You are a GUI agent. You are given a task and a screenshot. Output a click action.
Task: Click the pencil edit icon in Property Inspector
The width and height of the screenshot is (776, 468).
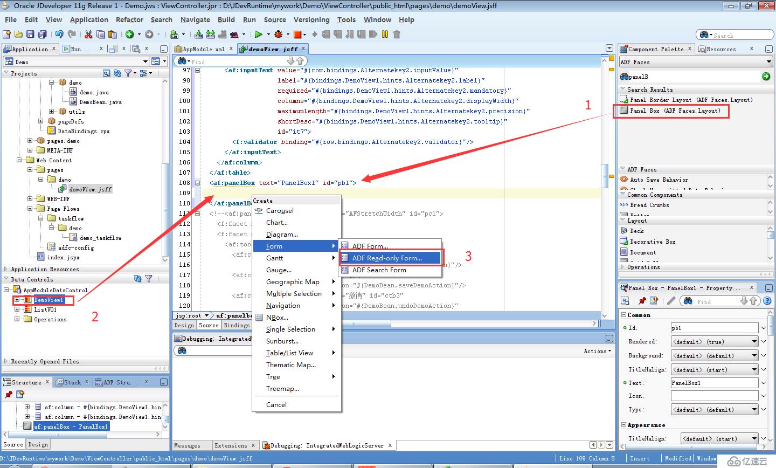[x=671, y=301]
